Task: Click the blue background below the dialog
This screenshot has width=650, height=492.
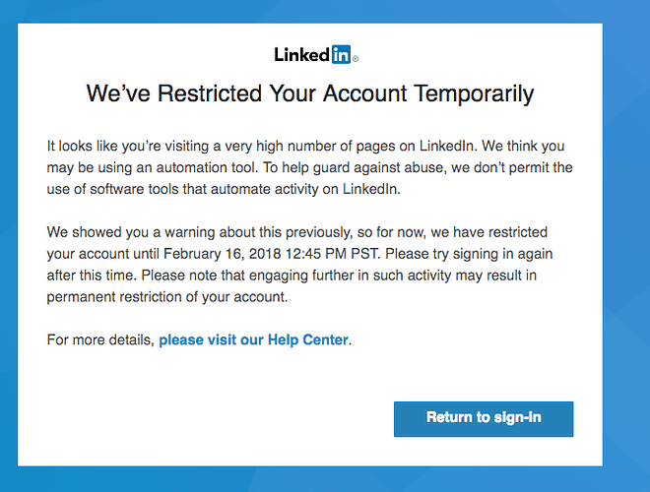Action: coord(310,479)
